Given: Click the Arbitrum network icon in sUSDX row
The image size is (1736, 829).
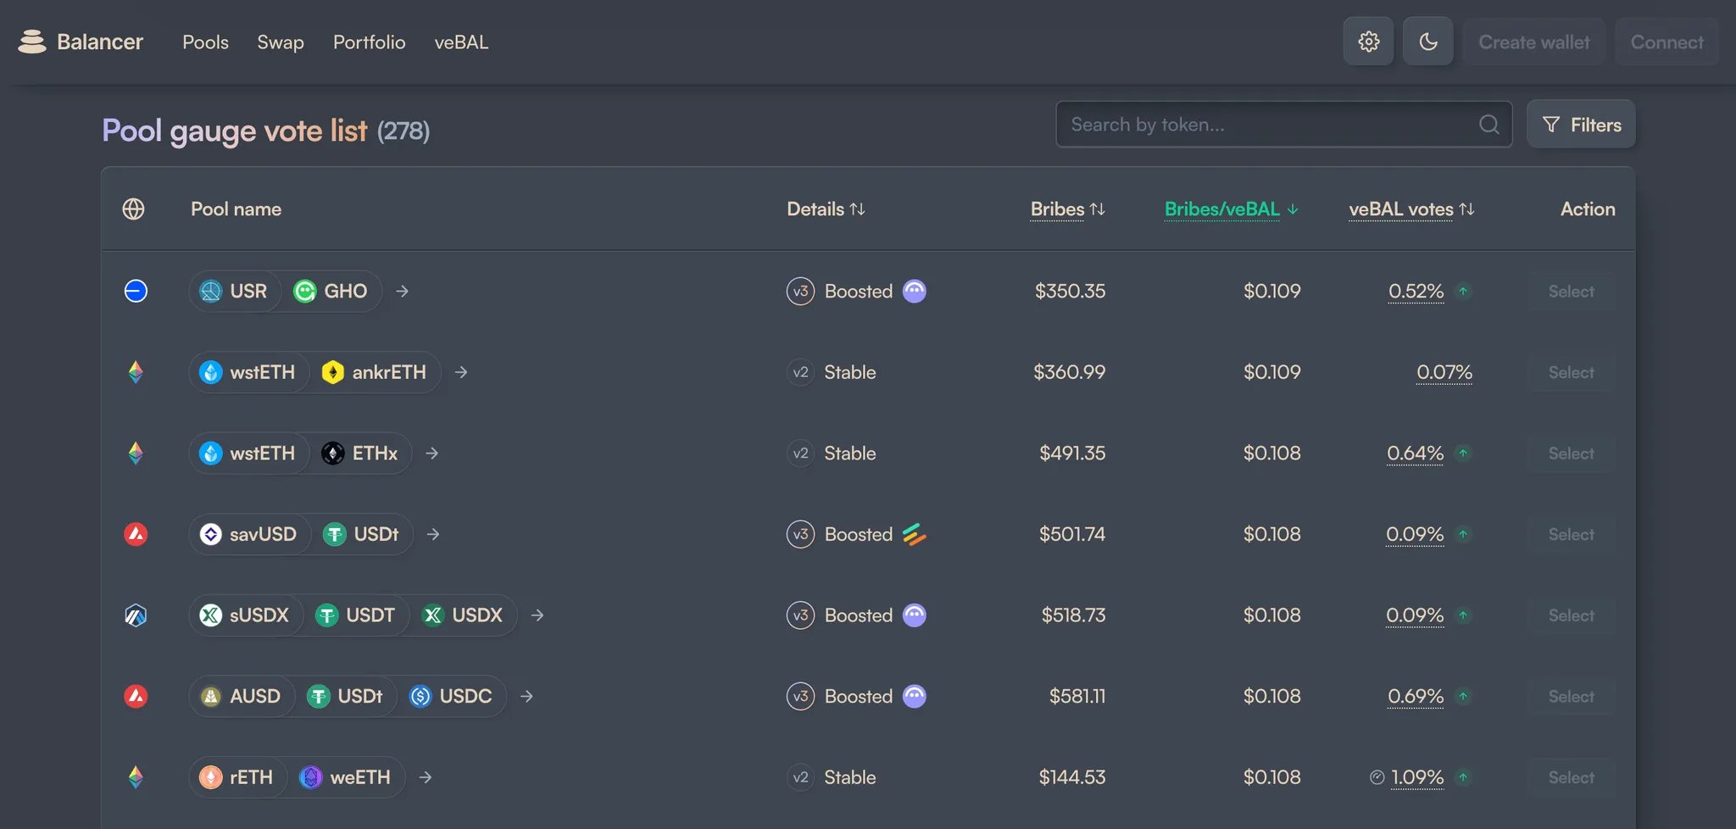Looking at the screenshot, I should coord(136,615).
